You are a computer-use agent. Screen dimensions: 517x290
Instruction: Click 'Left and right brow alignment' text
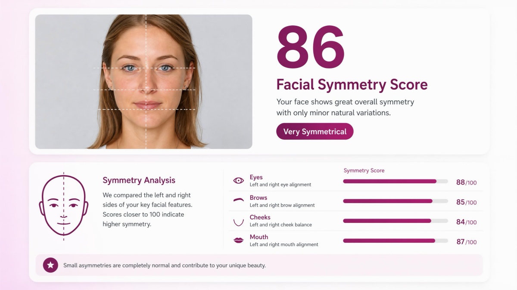(x=282, y=205)
